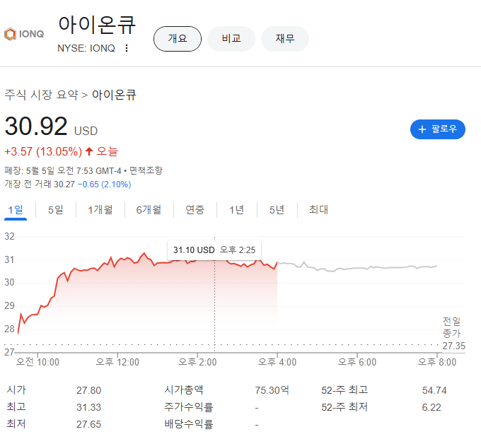
Task: Click the 최저 value 27.65
Action: [88, 424]
